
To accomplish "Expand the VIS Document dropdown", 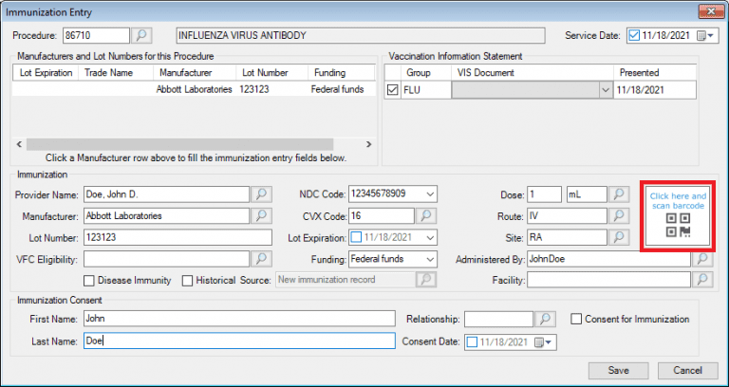I will pyautogui.click(x=604, y=91).
